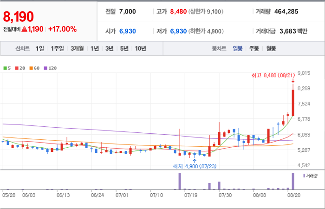The image size is (325, 209).
Task: Click the red 20-day average legend swatch
Action: 17,68
